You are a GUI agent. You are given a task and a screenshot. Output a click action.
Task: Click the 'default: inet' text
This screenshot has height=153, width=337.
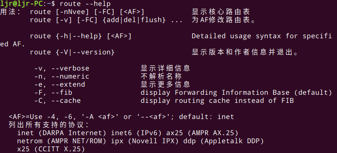pos(206,117)
